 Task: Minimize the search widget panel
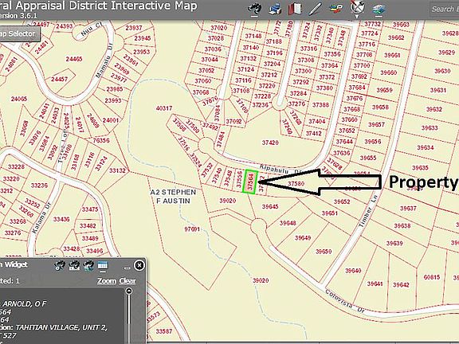click(127, 267)
